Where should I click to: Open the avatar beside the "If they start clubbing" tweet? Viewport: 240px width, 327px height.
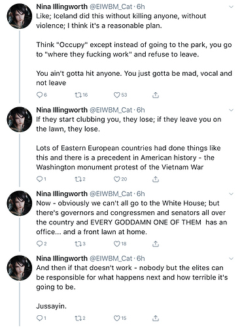(20, 119)
